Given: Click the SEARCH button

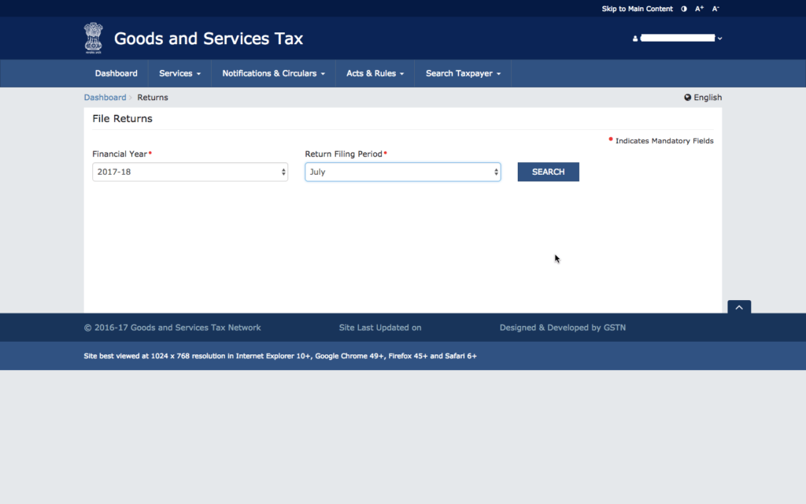Looking at the screenshot, I should click(548, 172).
